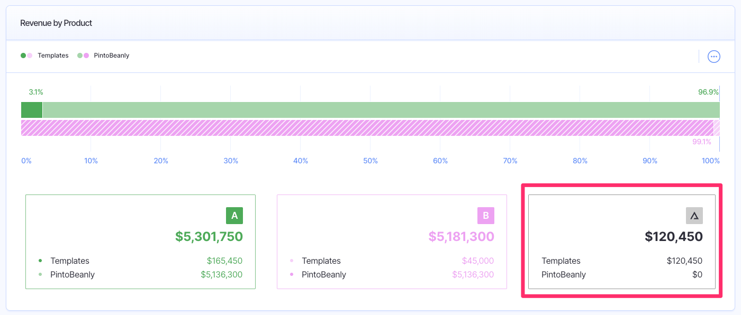Select the Revenue by Product header
This screenshot has width=741, height=315.
point(56,23)
